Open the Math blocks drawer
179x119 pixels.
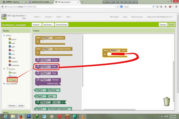coord(12,47)
